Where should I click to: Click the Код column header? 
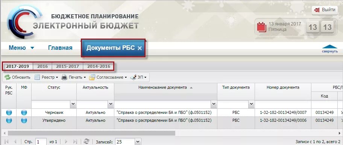pos(324,96)
